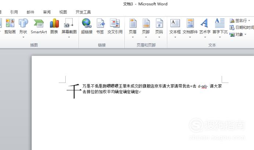Insert a Chart (图表)
254x150 pixels.
(x=54, y=26)
